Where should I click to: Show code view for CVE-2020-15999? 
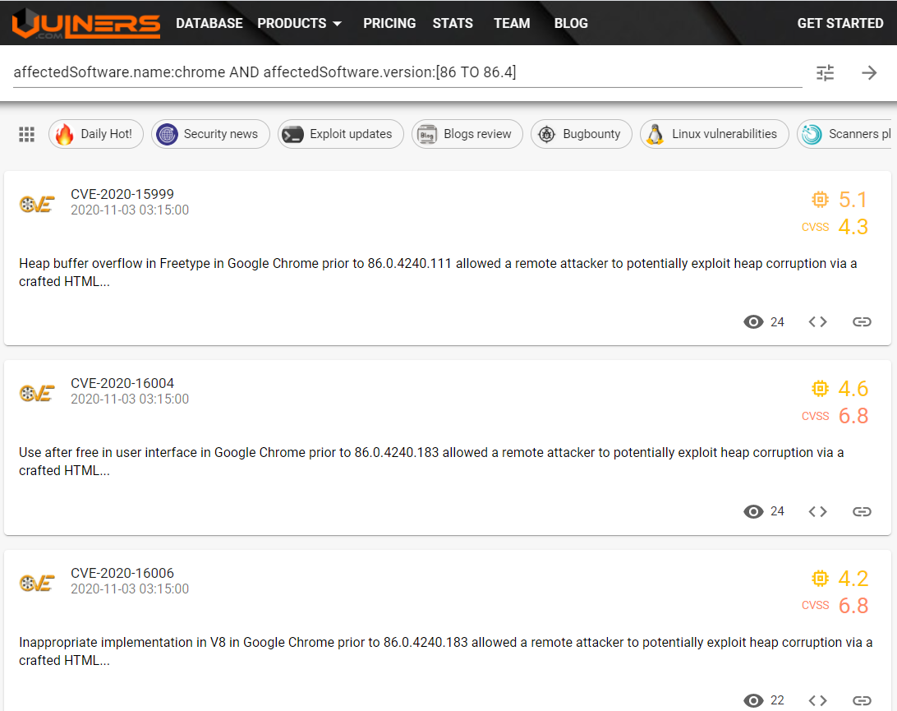(x=817, y=321)
